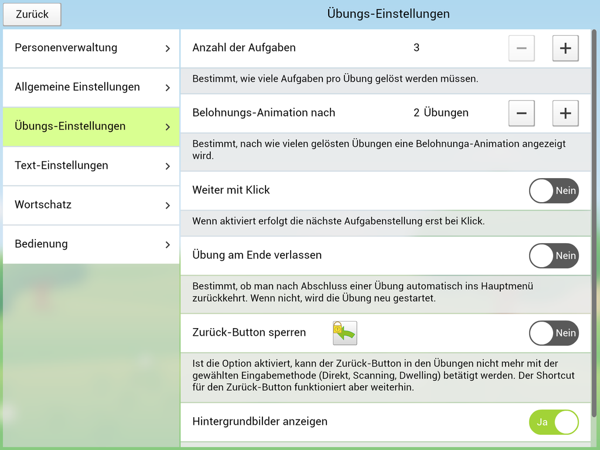Image resolution: width=600 pixels, height=450 pixels.
Task: Open the Text-Einstellungen section
Action: tap(62, 166)
